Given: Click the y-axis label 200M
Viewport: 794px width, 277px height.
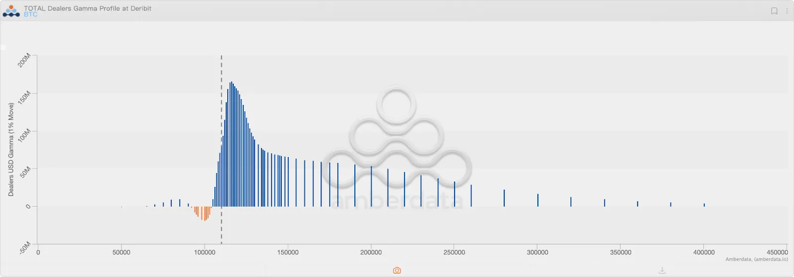Looking at the screenshot, I should click(24, 60).
